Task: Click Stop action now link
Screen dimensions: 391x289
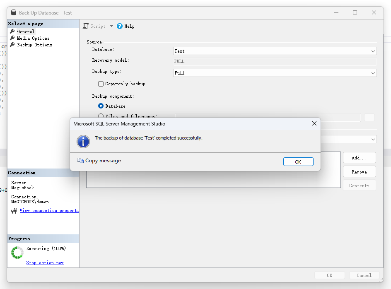Action: [45, 263]
